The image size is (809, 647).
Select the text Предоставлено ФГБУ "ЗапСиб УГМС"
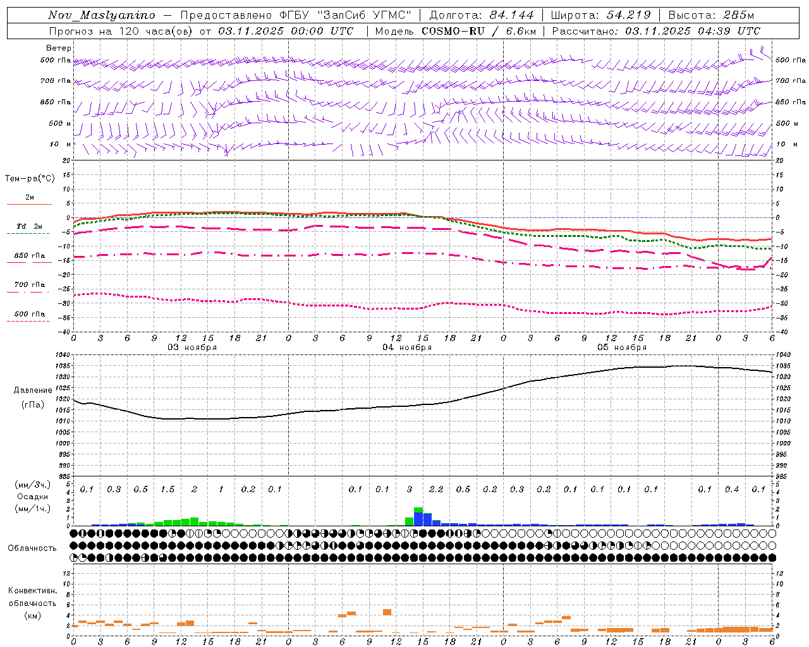(296, 15)
